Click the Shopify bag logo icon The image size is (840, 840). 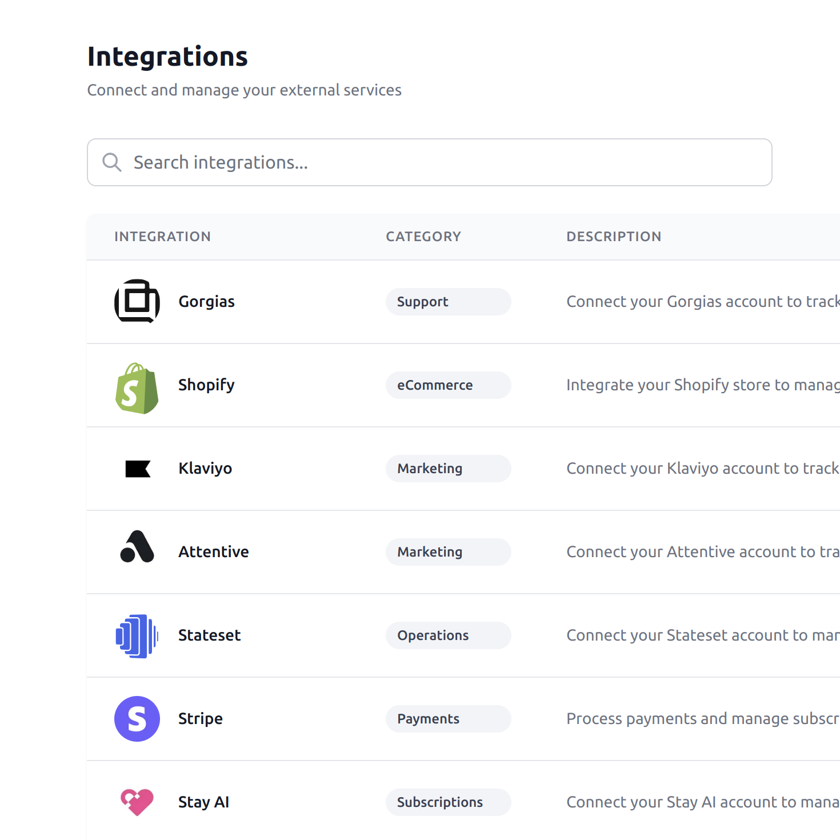pyautogui.click(x=137, y=388)
